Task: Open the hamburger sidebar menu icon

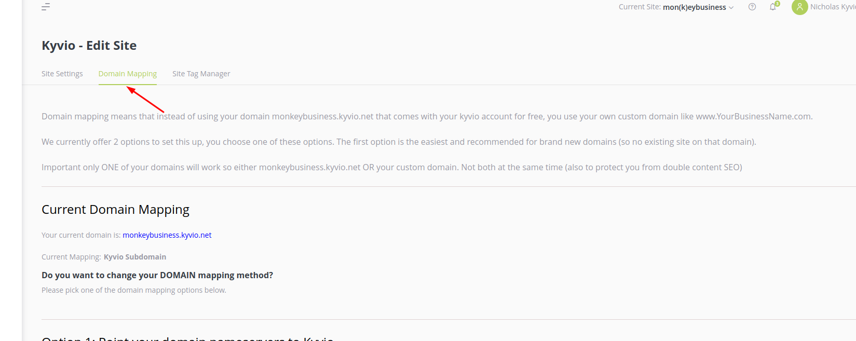Action: (x=46, y=7)
